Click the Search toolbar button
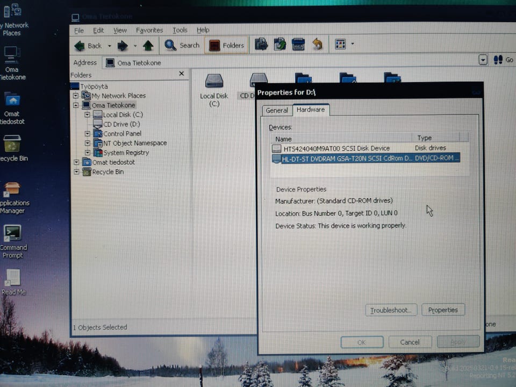 pos(182,45)
